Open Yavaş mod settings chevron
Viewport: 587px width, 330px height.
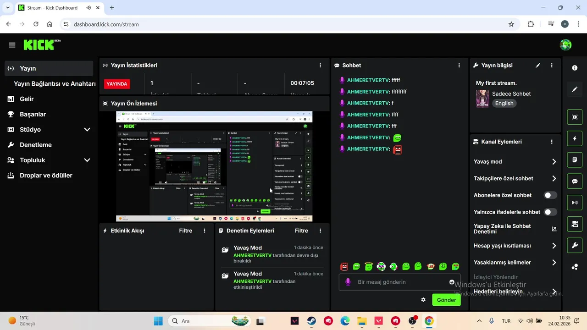554,162
